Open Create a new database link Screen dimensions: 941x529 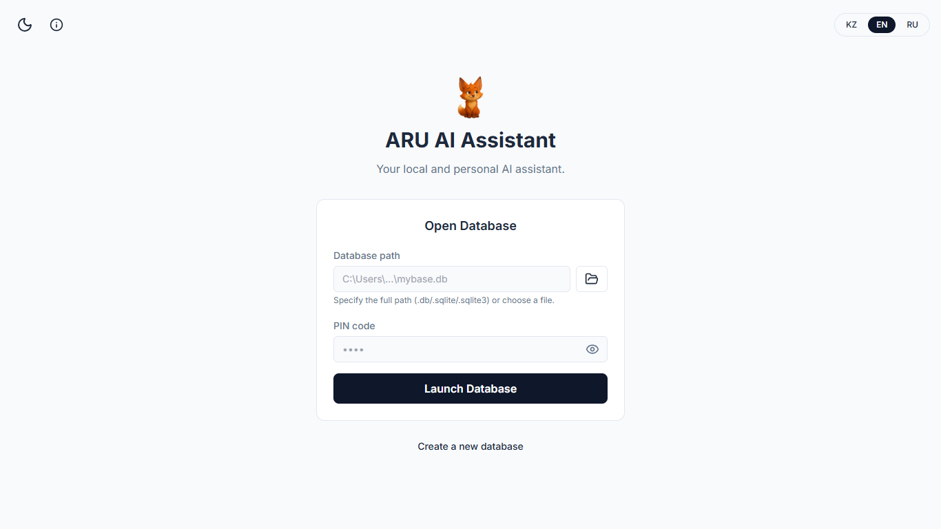[x=470, y=446]
